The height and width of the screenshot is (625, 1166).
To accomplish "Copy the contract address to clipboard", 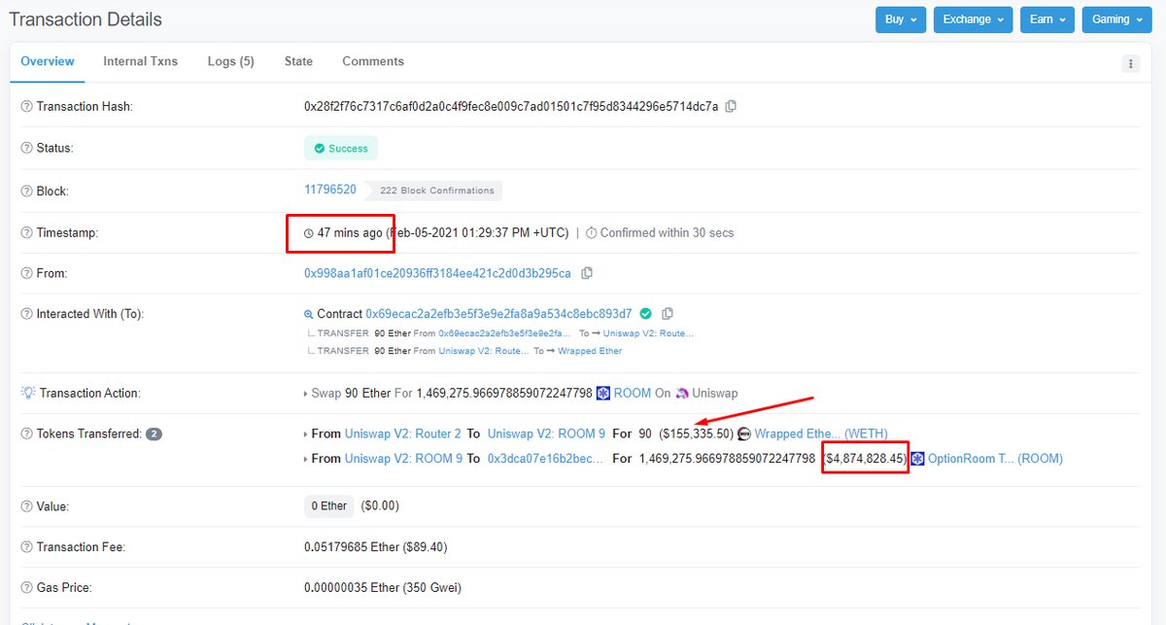I will click(x=668, y=314).
